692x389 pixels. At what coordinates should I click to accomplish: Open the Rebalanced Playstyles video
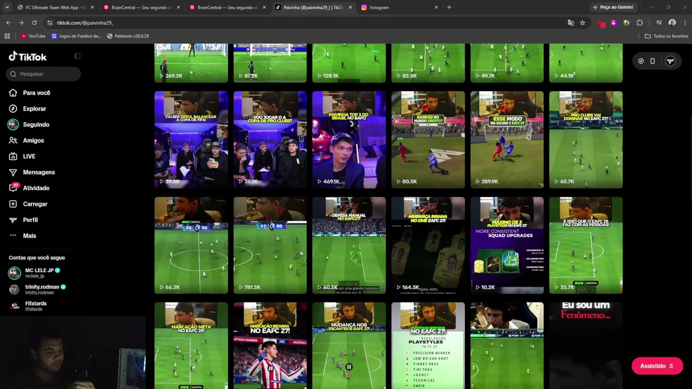[x=428, y=346]
